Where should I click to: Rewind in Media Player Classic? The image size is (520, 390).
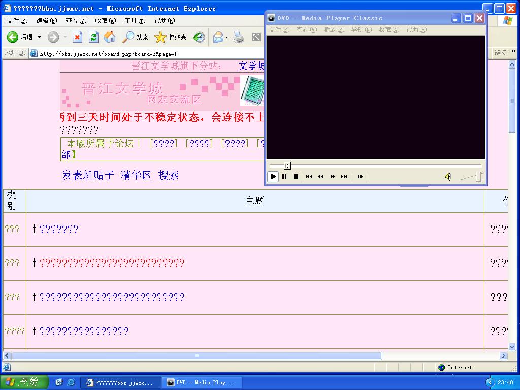[x=321, y=176]
